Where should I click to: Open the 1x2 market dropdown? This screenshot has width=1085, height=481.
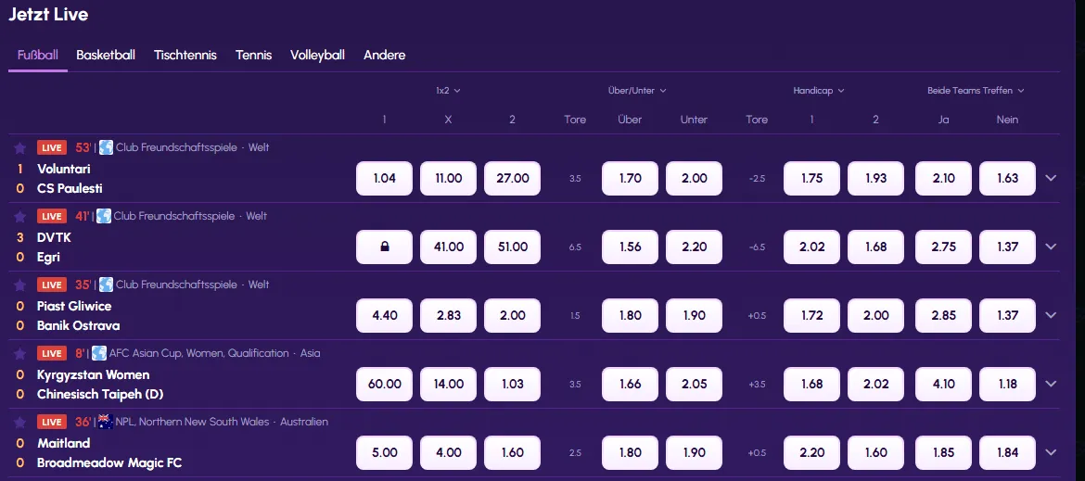click(x=449, y=91)
